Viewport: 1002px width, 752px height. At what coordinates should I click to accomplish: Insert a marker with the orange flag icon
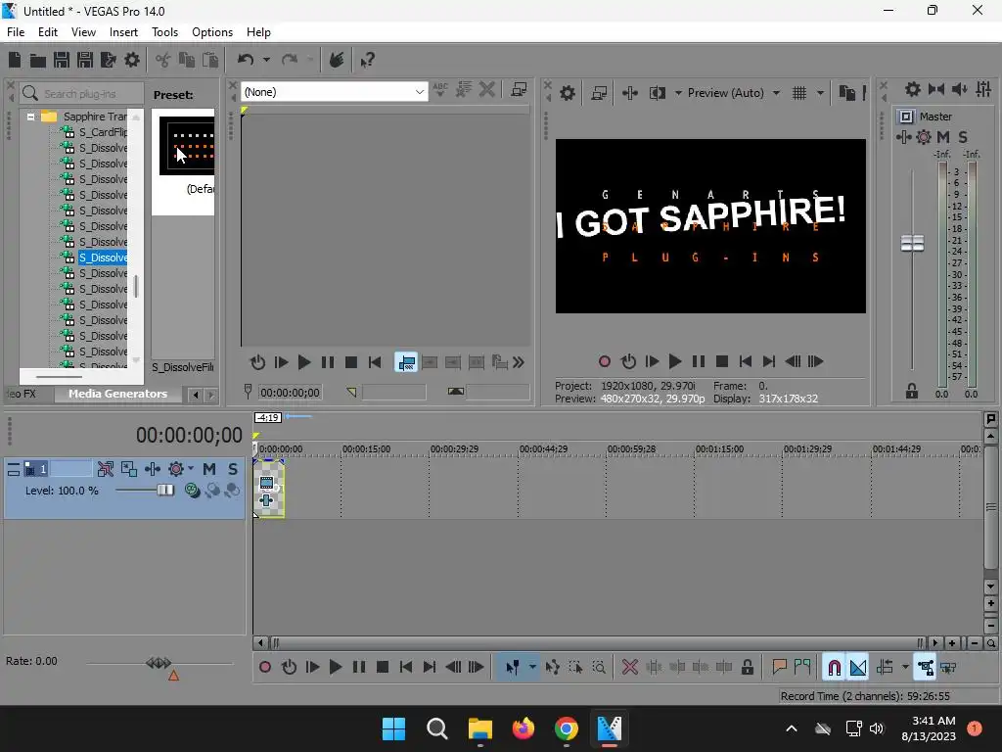point(779,668)
